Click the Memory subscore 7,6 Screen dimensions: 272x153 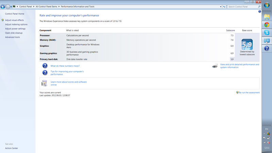(x=232, y=40)
